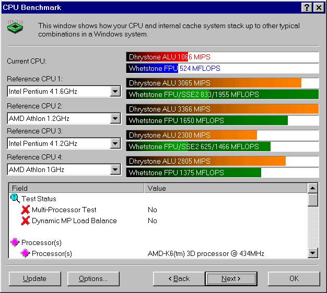Select the Intel Pentium 4 1.2GHz combo box
Screen dimensions: 327x293
(x=64, y=143)
